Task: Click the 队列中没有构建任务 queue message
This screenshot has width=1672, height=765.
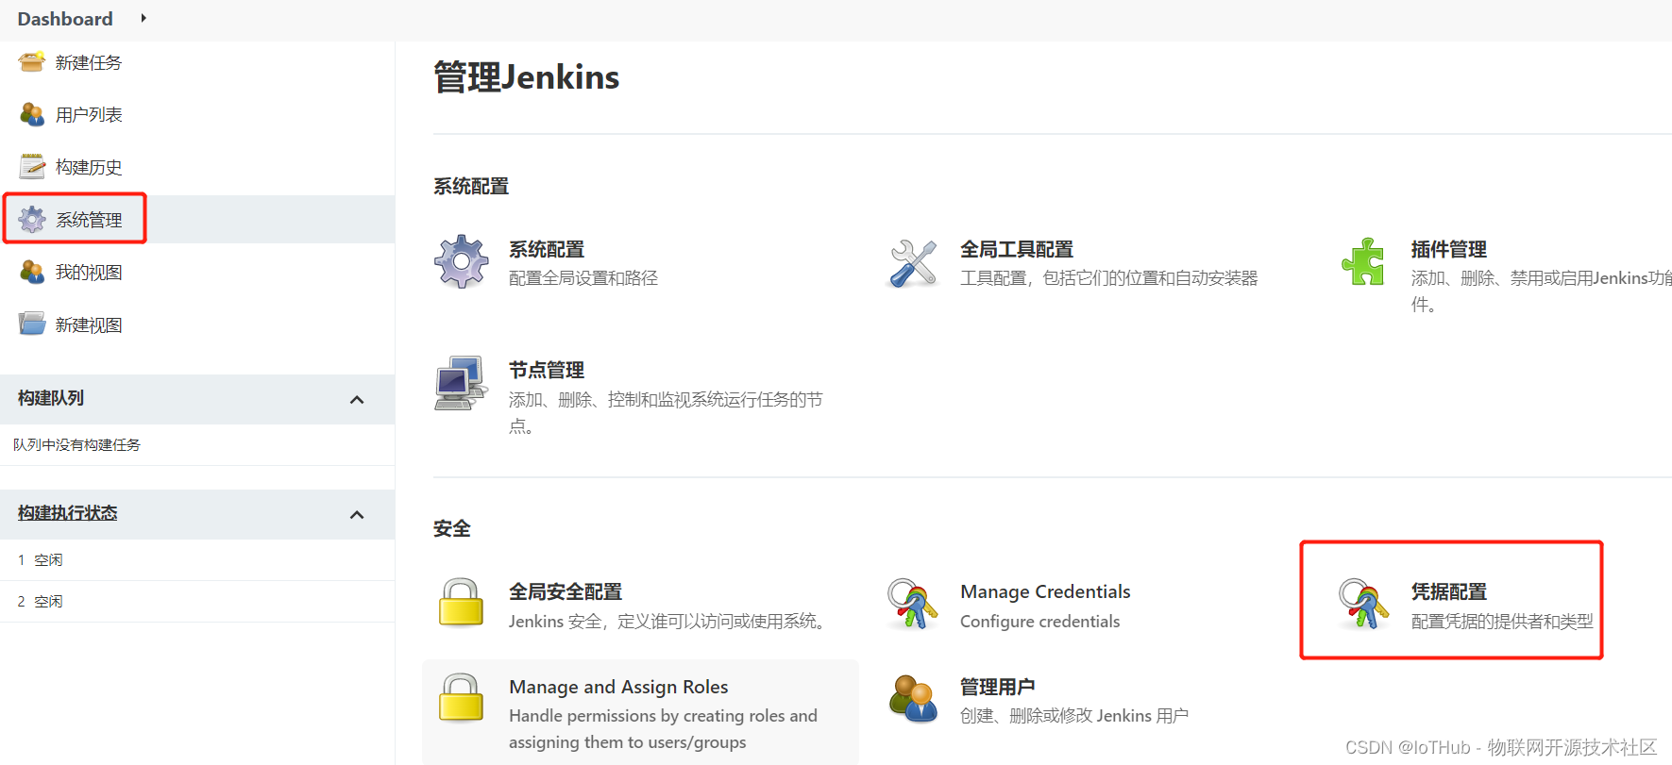Action: point(76,445)
